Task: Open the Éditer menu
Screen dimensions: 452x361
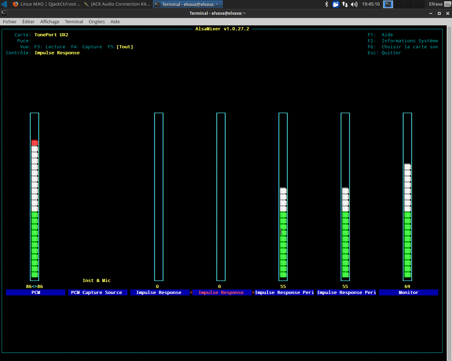Action: tap(28, 22)
